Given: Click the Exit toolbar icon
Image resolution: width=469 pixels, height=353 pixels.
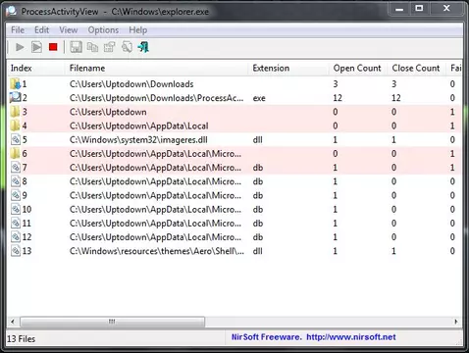Looking at the screenshot, I should pos(143,47).
